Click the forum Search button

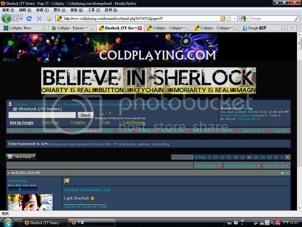point(85,115)
